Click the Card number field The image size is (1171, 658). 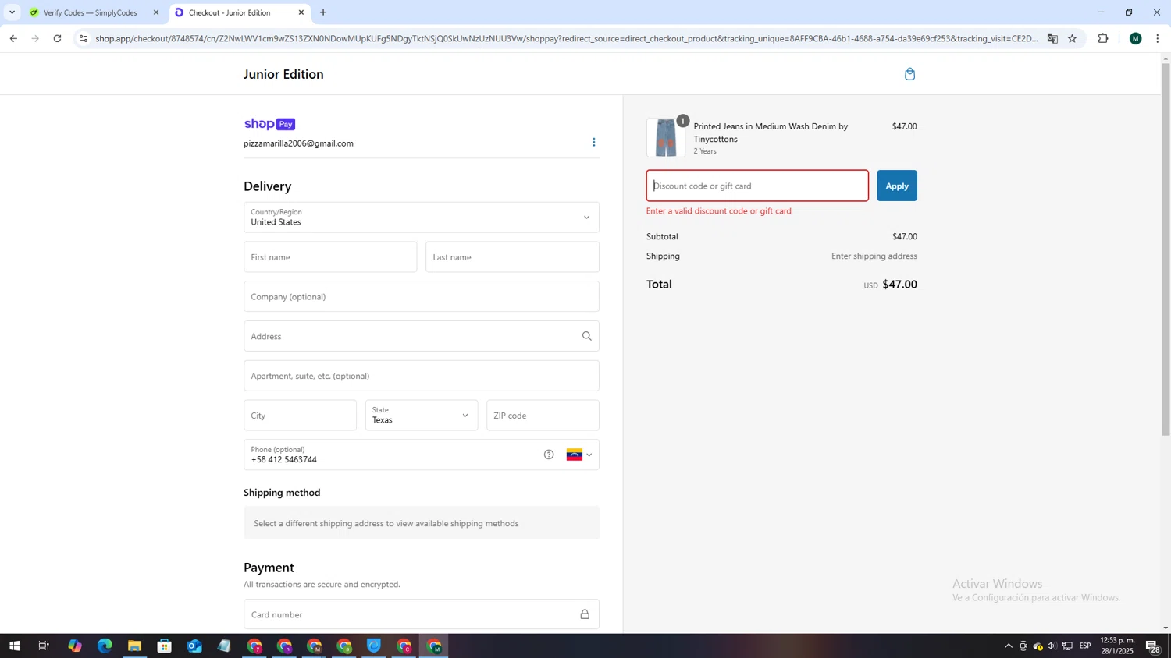(422, 614)
